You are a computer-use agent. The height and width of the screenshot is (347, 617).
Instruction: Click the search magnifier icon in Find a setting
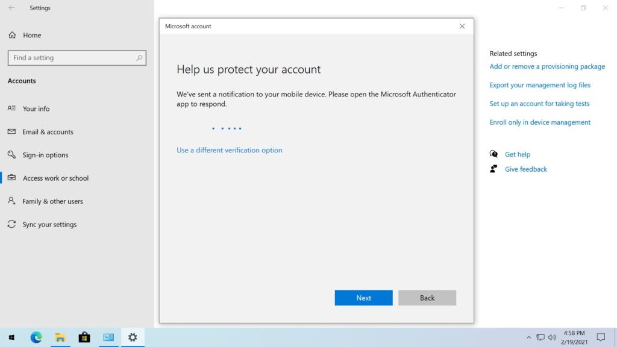coord(140,58)
